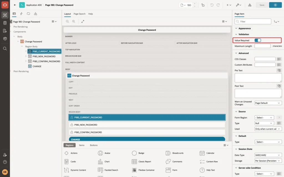
Task: Open Team Development icon in sidebar
Action: pyautogui.click(x=5, y=31)
